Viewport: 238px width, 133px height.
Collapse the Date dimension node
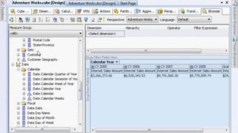tap(13, 65)
